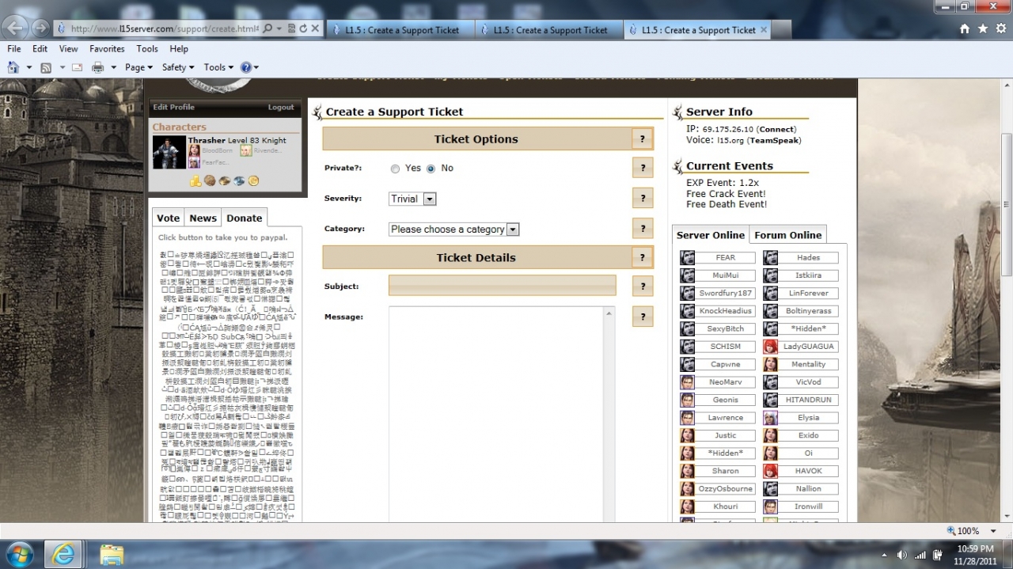Open the Page dropdown menu
Viewport: 1013px width, 569px height.
(x=139, y=67)
